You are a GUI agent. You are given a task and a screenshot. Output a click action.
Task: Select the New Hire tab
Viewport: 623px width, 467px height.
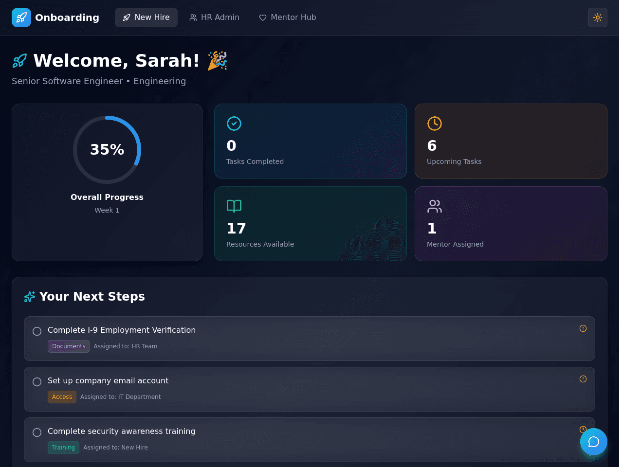pyautogui.click(x=146, y=18)
